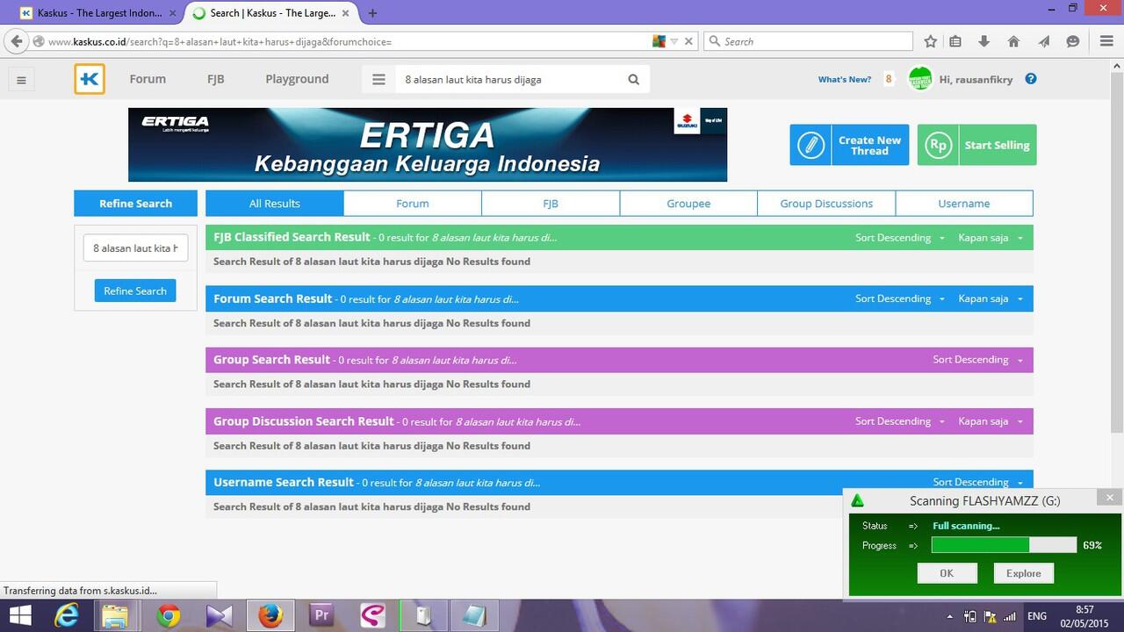Select the Username results tab
This screenshot has height=632, width=1124.
coord(963,204)
